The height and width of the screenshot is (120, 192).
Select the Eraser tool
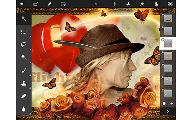point(24,95)
